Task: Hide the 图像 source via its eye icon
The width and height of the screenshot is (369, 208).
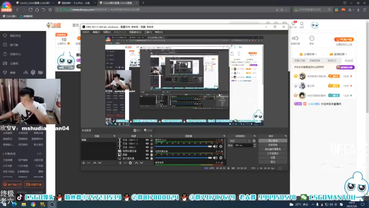Action: point(147,155)
